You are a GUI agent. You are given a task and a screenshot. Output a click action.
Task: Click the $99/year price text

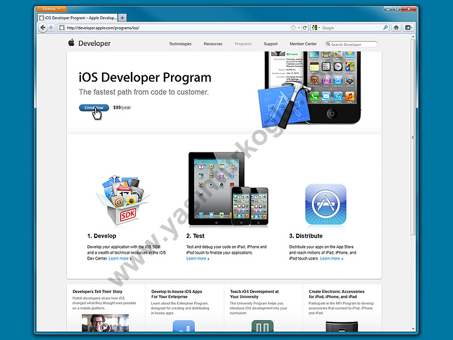point(122,108)
